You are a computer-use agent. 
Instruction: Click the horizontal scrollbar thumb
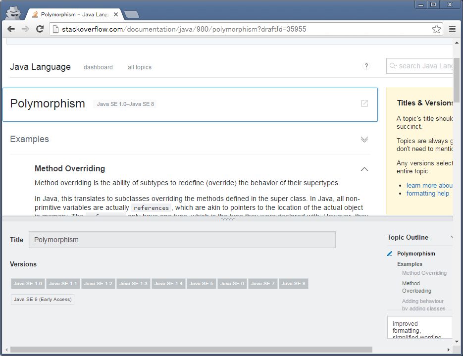pyautogui.click(x=191, y=350)
